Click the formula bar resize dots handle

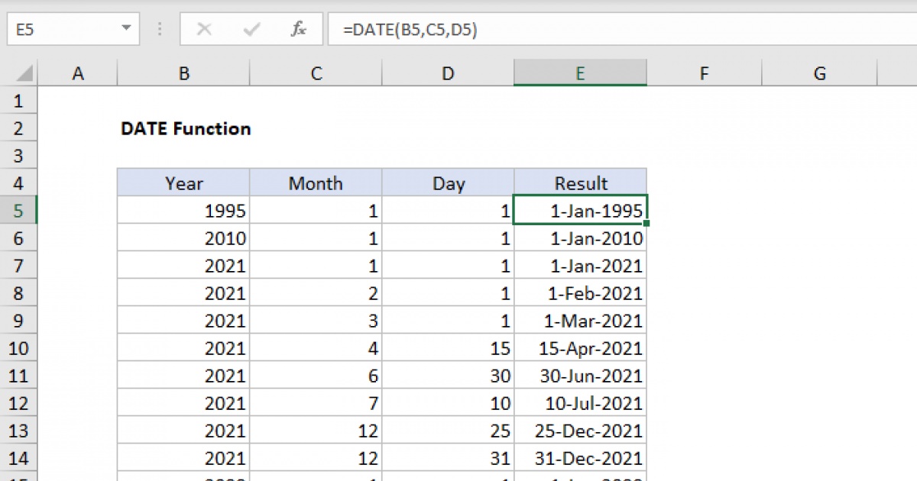(160, 29)
